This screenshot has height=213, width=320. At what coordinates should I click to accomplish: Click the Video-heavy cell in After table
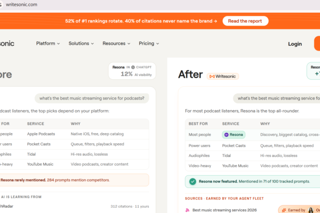[x=200, y=166]
